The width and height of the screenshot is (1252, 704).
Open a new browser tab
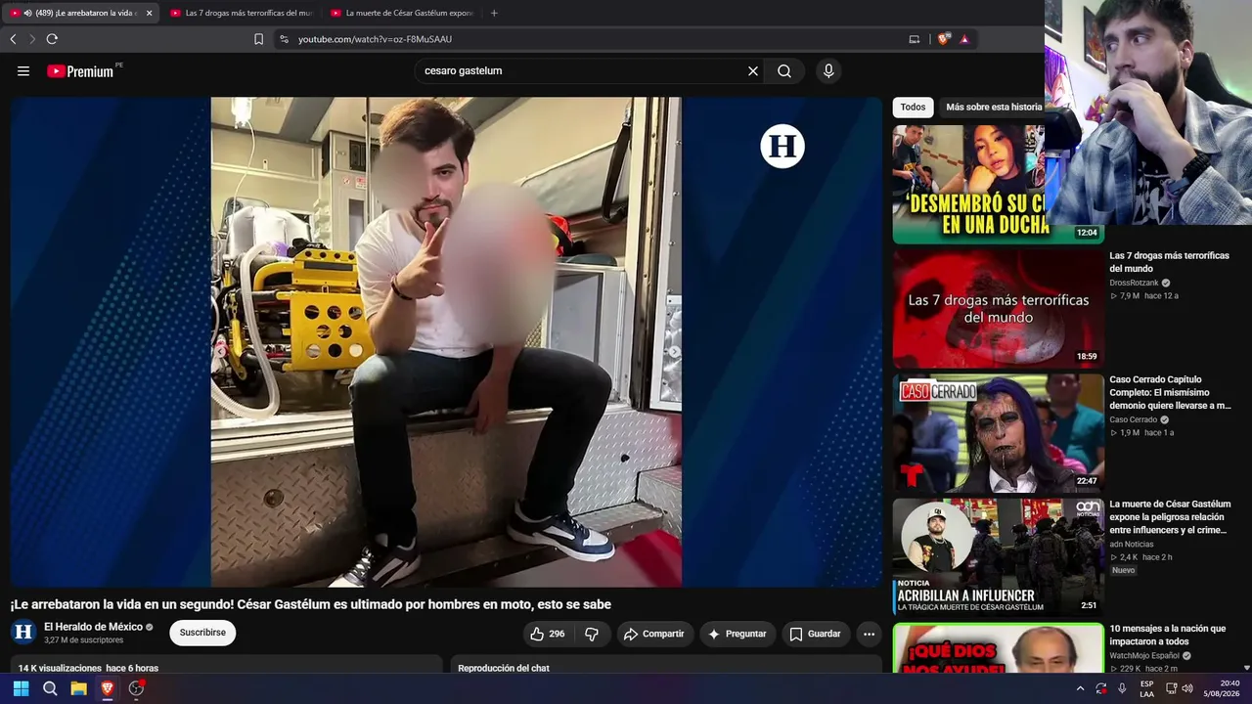(494, 13)
